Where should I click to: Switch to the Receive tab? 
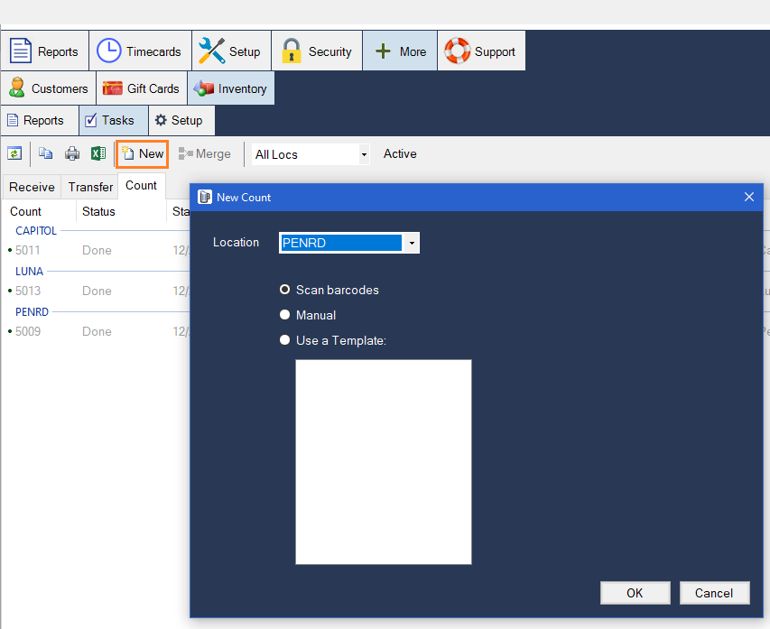pyautogui.click(x=32, y=187)
